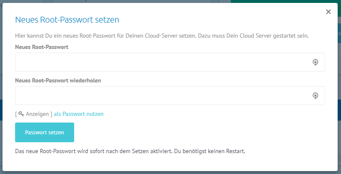Submit with the Passwort setzen button
341x174 pixels.
pyautogui.click(x=44, y=132)
